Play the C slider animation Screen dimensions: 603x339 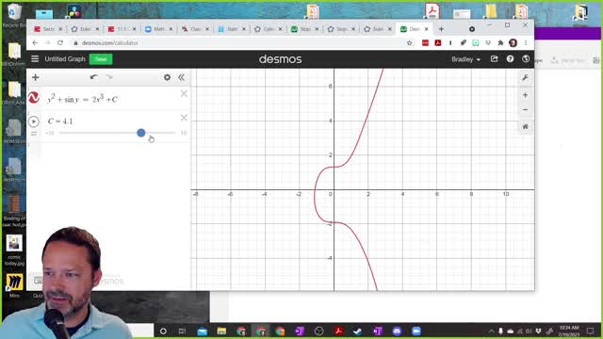(x=34, y=121)
